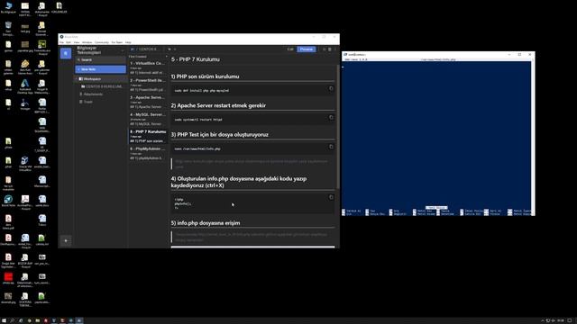Select note 4 - MySQL Server in the list

pos(147,119)
